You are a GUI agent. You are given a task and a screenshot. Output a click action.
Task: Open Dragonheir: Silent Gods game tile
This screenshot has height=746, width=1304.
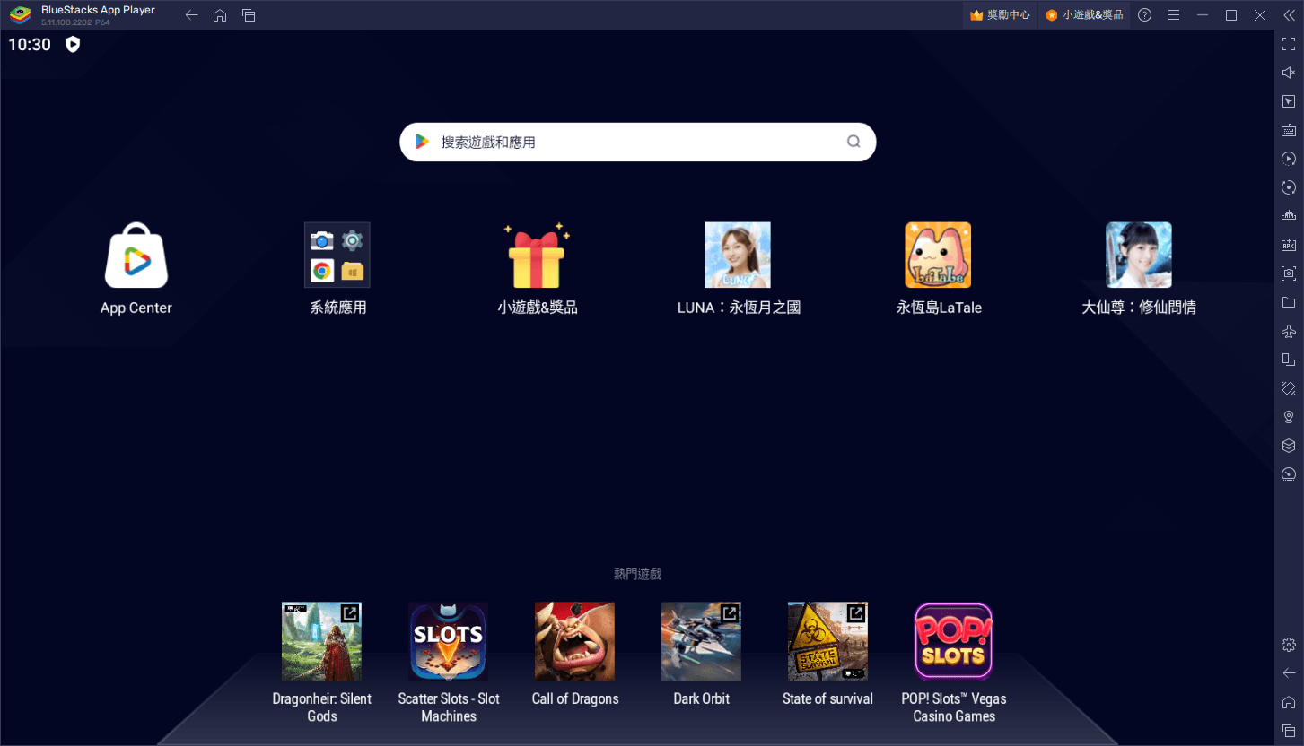[x=321, y=663]
